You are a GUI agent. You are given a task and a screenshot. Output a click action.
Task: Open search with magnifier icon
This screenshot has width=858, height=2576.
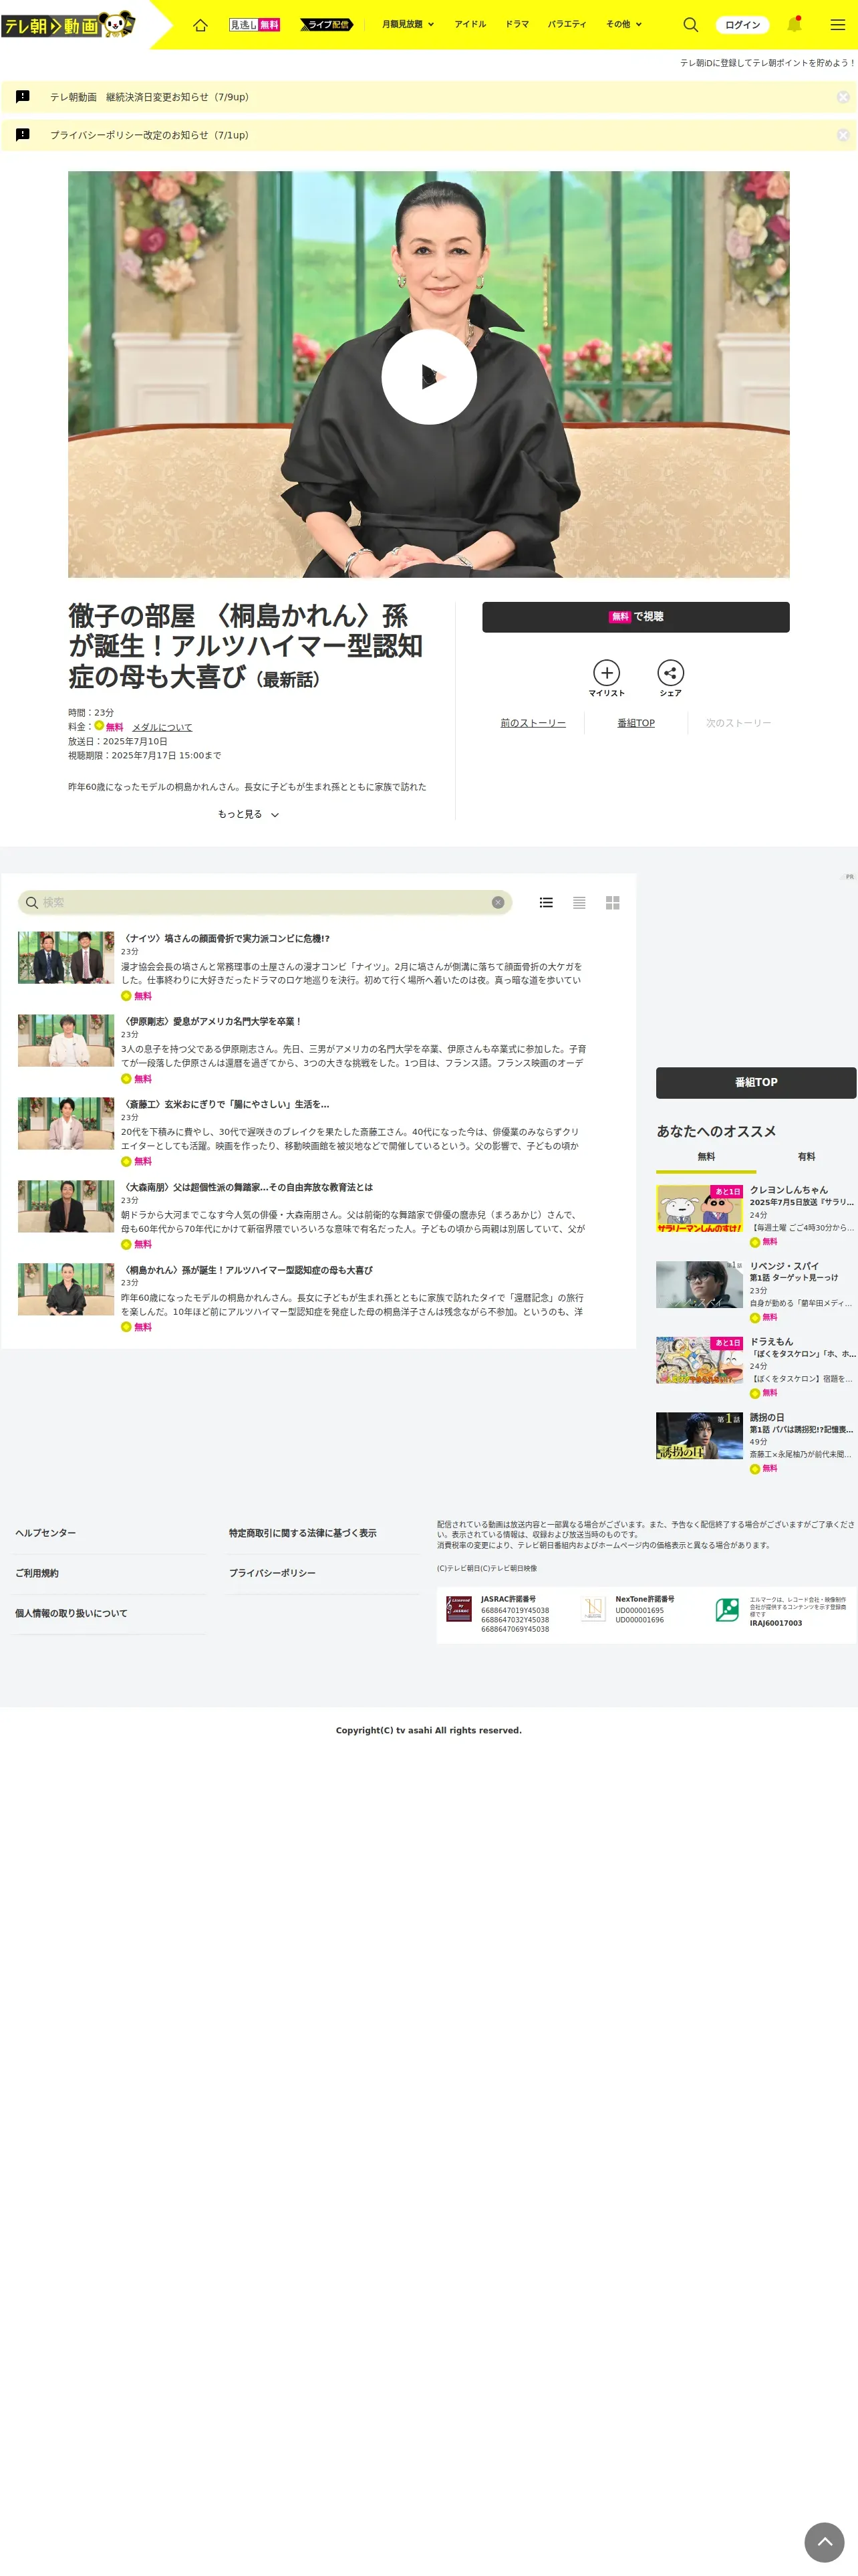tap(690, 25)
